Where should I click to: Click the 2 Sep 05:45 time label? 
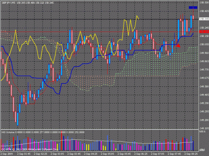pos(124,154)
